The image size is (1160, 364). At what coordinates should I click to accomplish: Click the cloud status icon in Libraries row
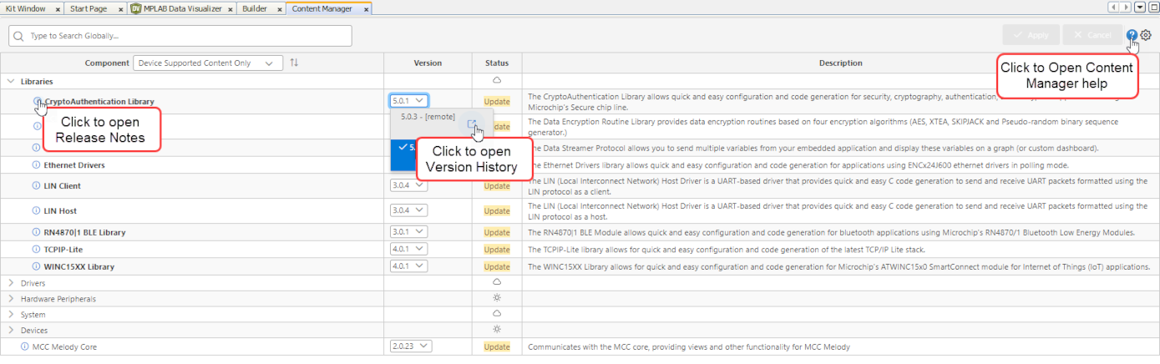tap(497, 81)
